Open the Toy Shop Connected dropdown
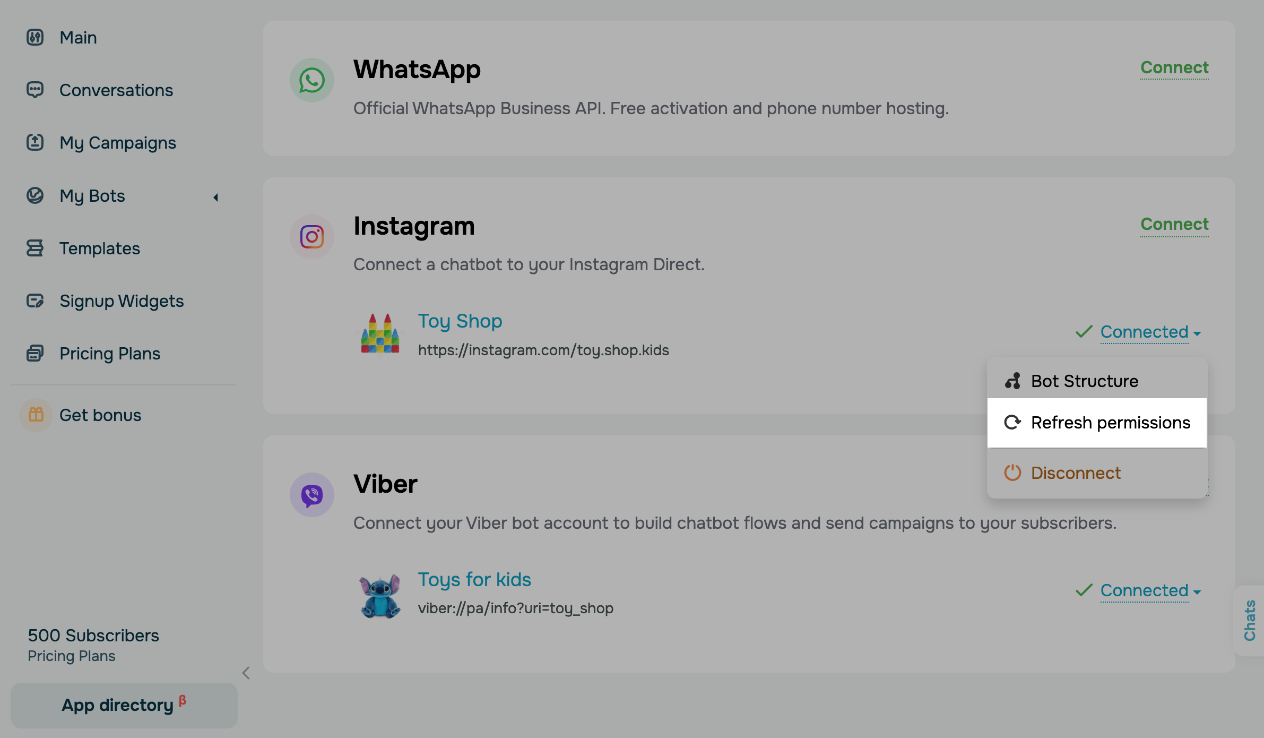This screenshot has width=1264, height=738. [1150, 332]
